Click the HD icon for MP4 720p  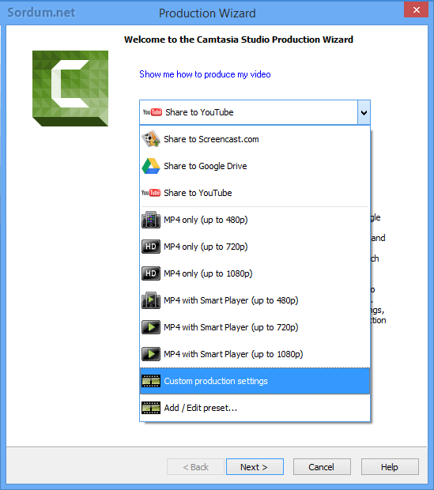(151, 247)
